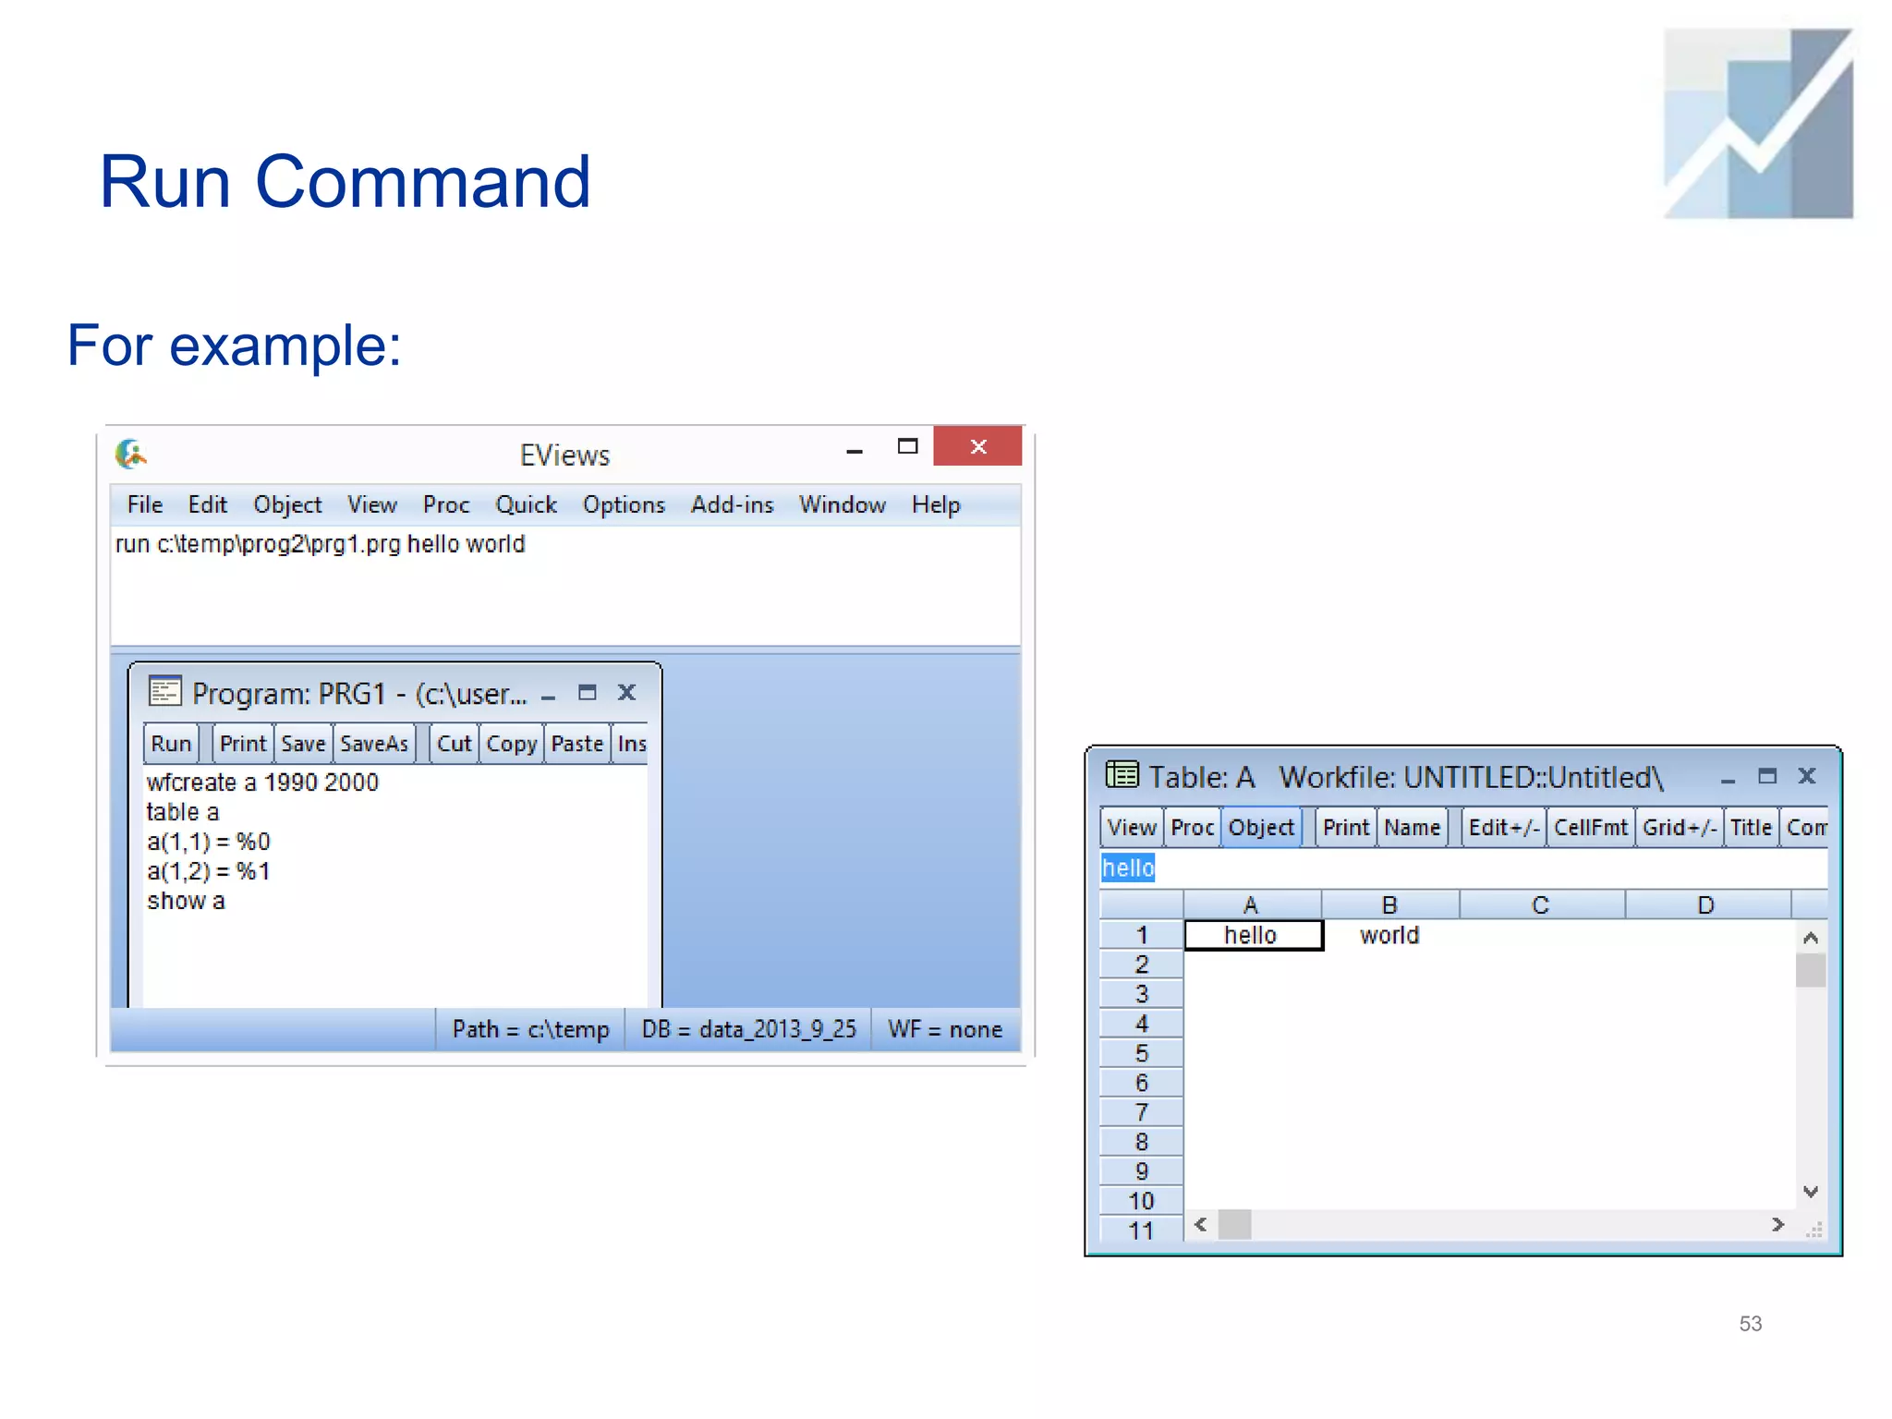Select column B header in table
The height and width of the screenshot is (1419, 1892).
coord(1390,904)
